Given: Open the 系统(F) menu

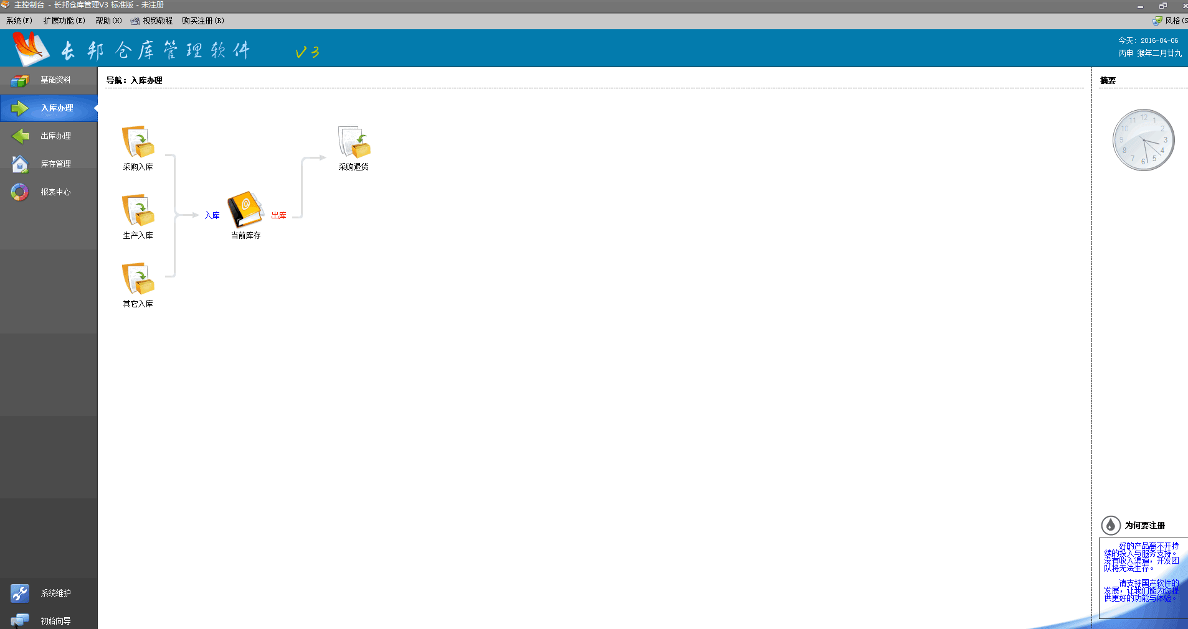Looking at the screenshot, I should pyautogui.click(x=19, y=21).
